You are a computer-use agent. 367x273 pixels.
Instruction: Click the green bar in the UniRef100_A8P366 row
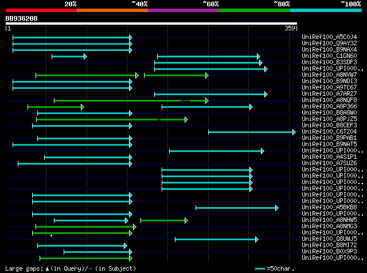pos(56,107)
